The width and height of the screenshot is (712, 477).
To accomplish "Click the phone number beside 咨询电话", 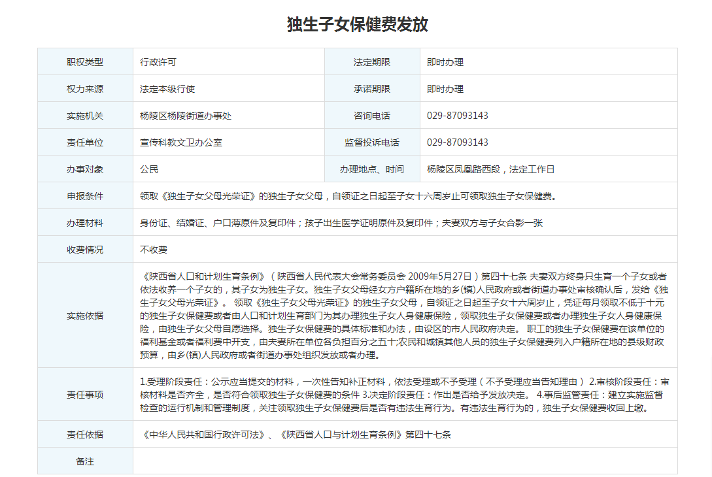I will (458, 116).
